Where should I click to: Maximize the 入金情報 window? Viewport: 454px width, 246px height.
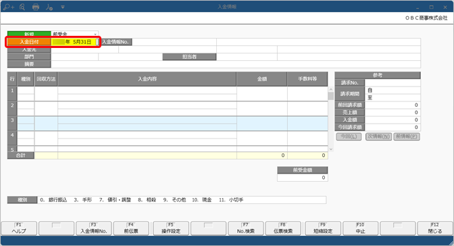(432, 7)
